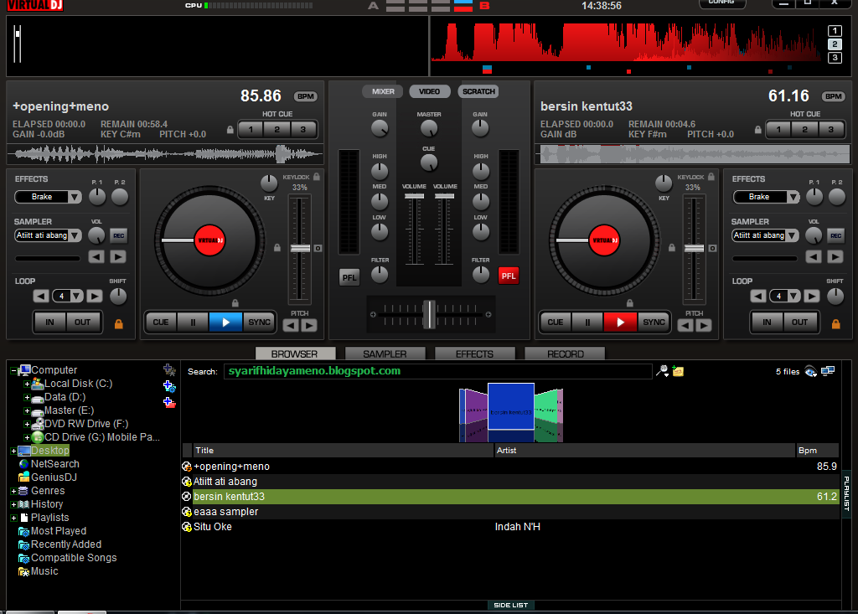The height and width of the screenshot is (614, 858).
Task: Click left sampler play arrow icon
Action: point(117,256)
